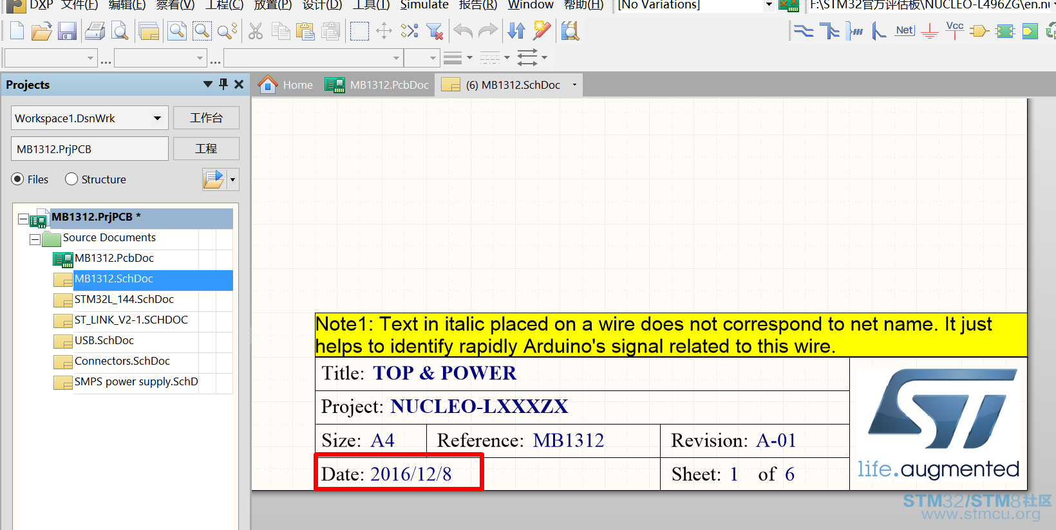Place a net label
The height and width of the screenshot is (530, 1056).
[905, 31]
